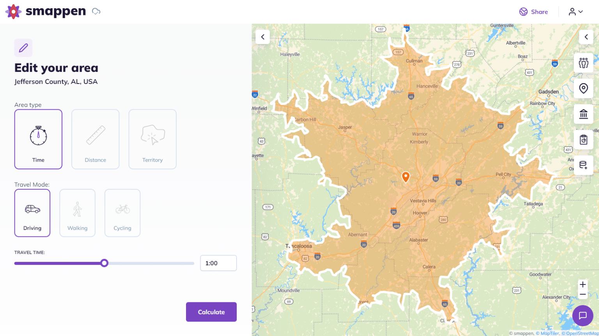Select the Time area type

coord(38,139)
